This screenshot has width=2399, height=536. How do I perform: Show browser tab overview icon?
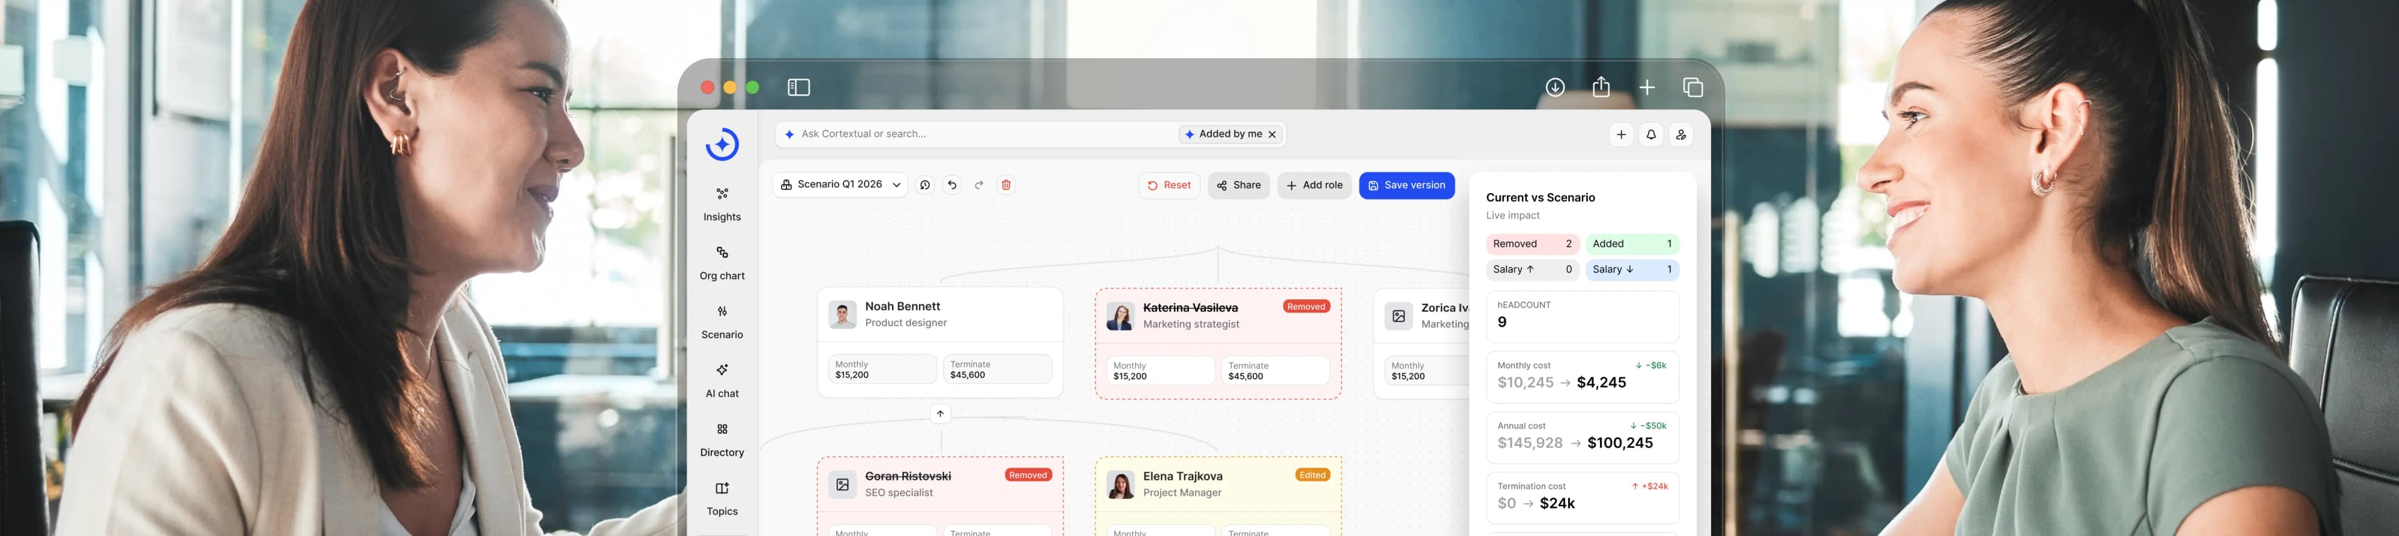click(1693, 87)
